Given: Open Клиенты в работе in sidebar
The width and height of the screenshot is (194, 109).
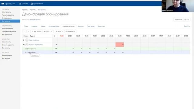Looking at the screenshot, I should [8, 45].
